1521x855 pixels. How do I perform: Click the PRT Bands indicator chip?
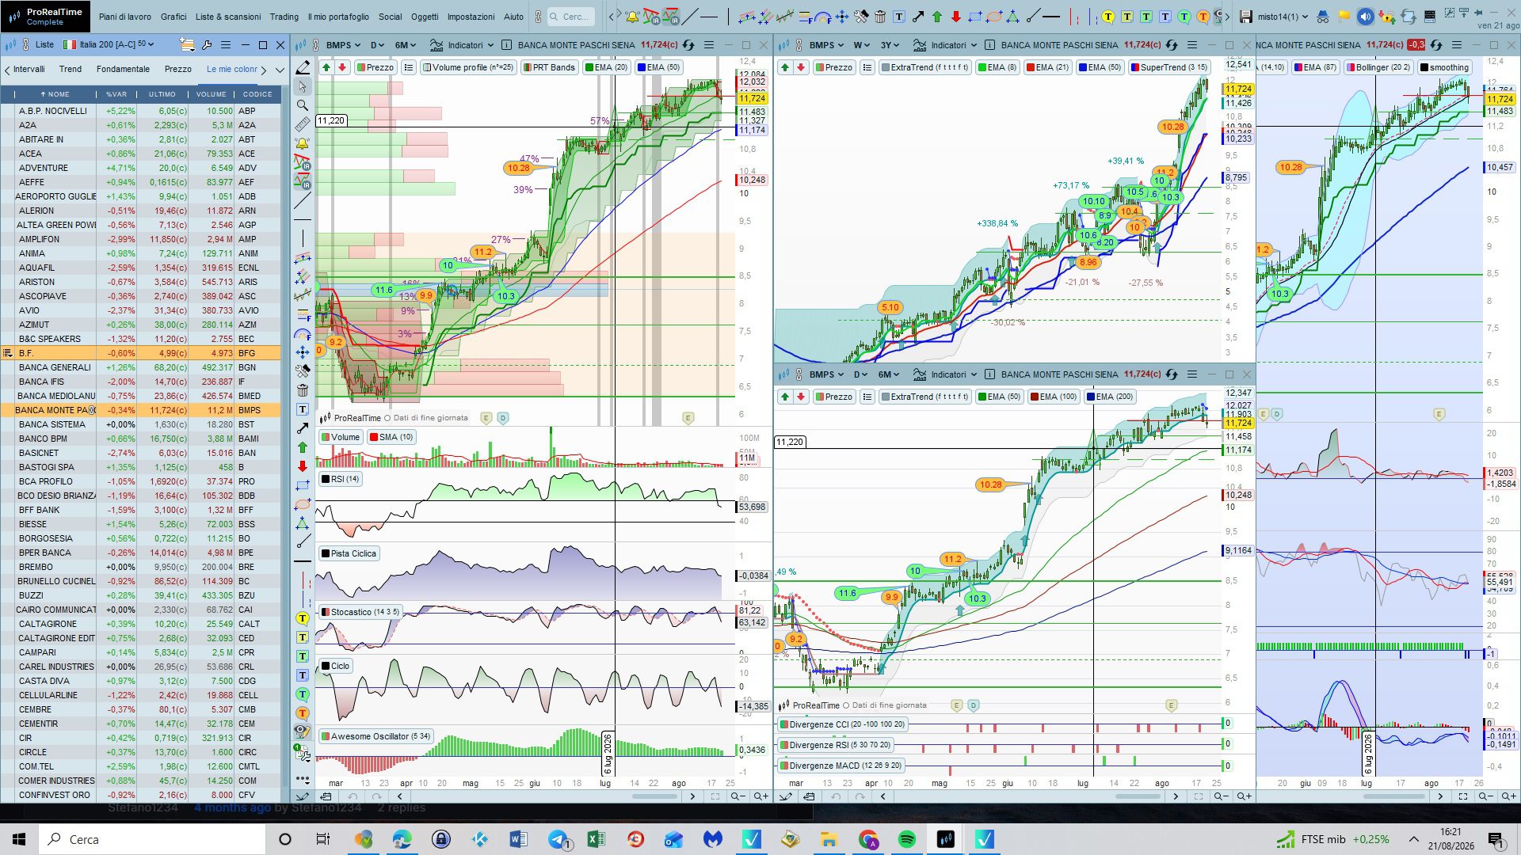point(549,67)
